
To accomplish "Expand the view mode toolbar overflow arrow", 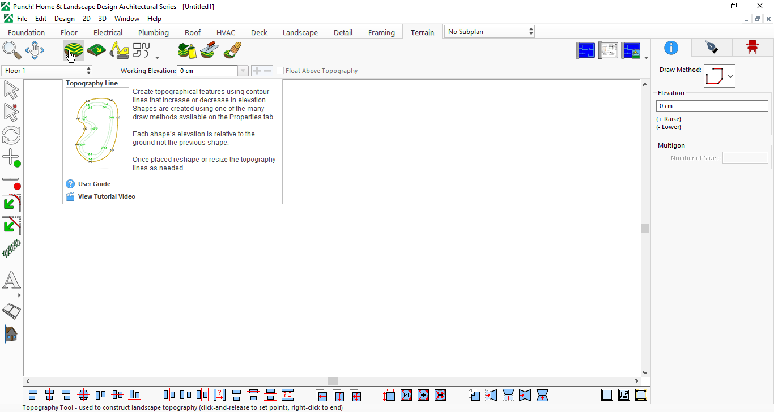I will coord(646,57).
